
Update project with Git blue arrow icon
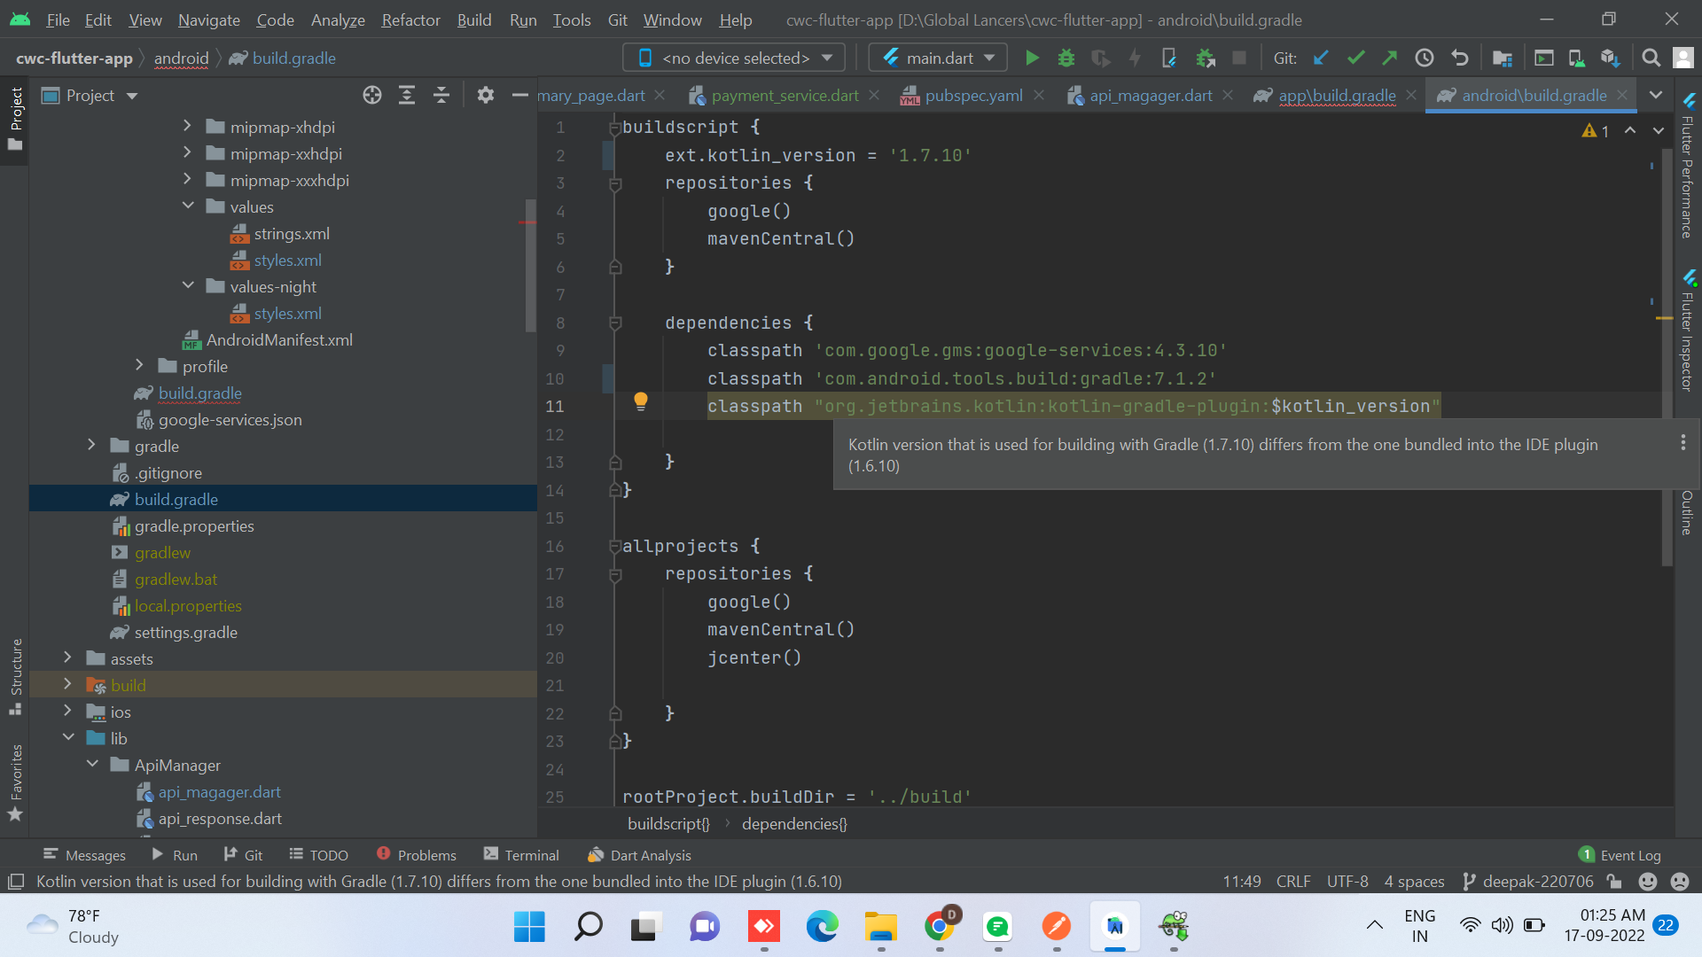pos(1321,58)
